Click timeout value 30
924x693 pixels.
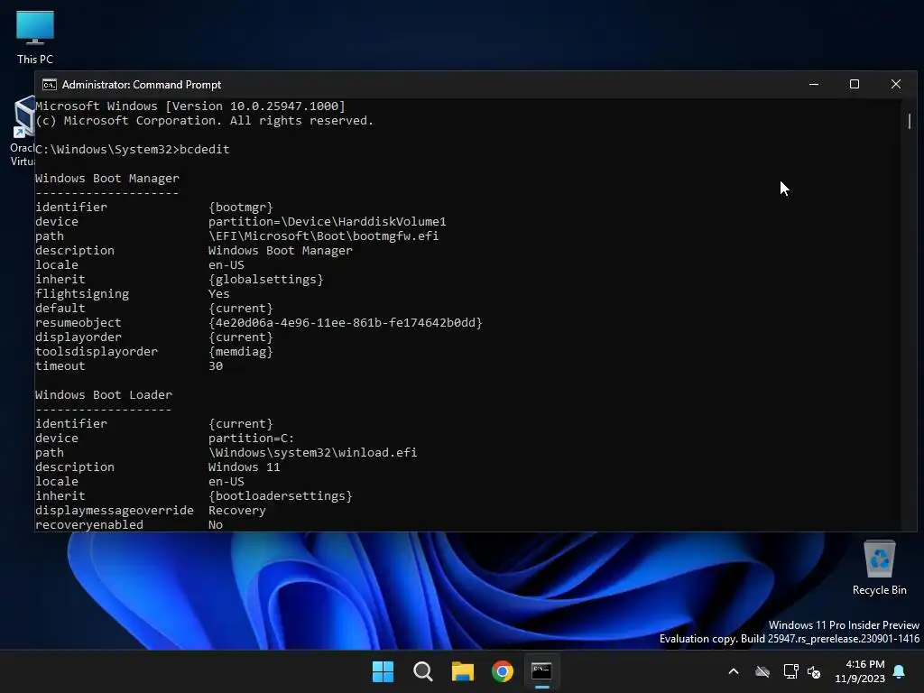(x=216, y=366)
